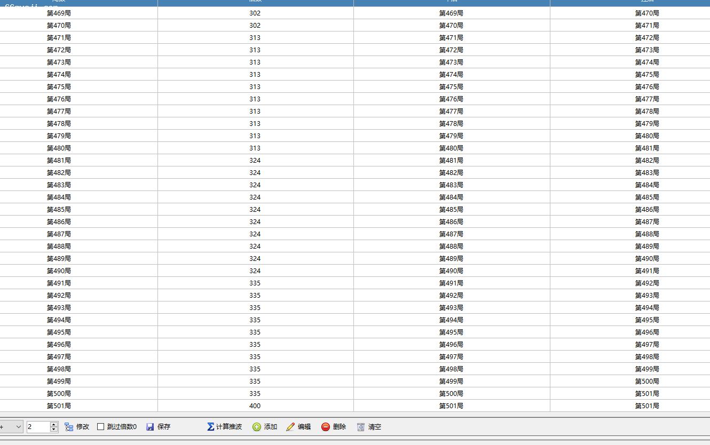Image resolution: width=710 pixels, height=445 pixels.
Task: Clear all using the 清空 icon
Action: click(369, 427)
